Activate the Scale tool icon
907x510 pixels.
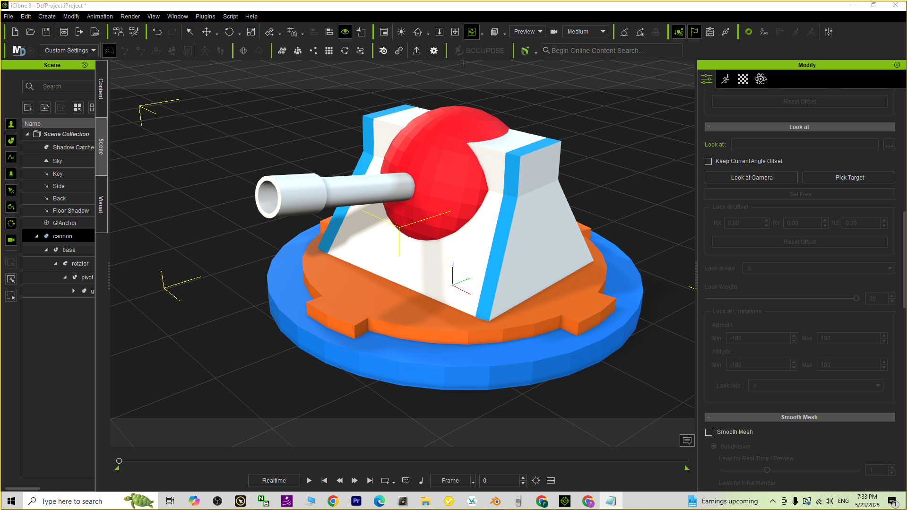tap(251, 32)
